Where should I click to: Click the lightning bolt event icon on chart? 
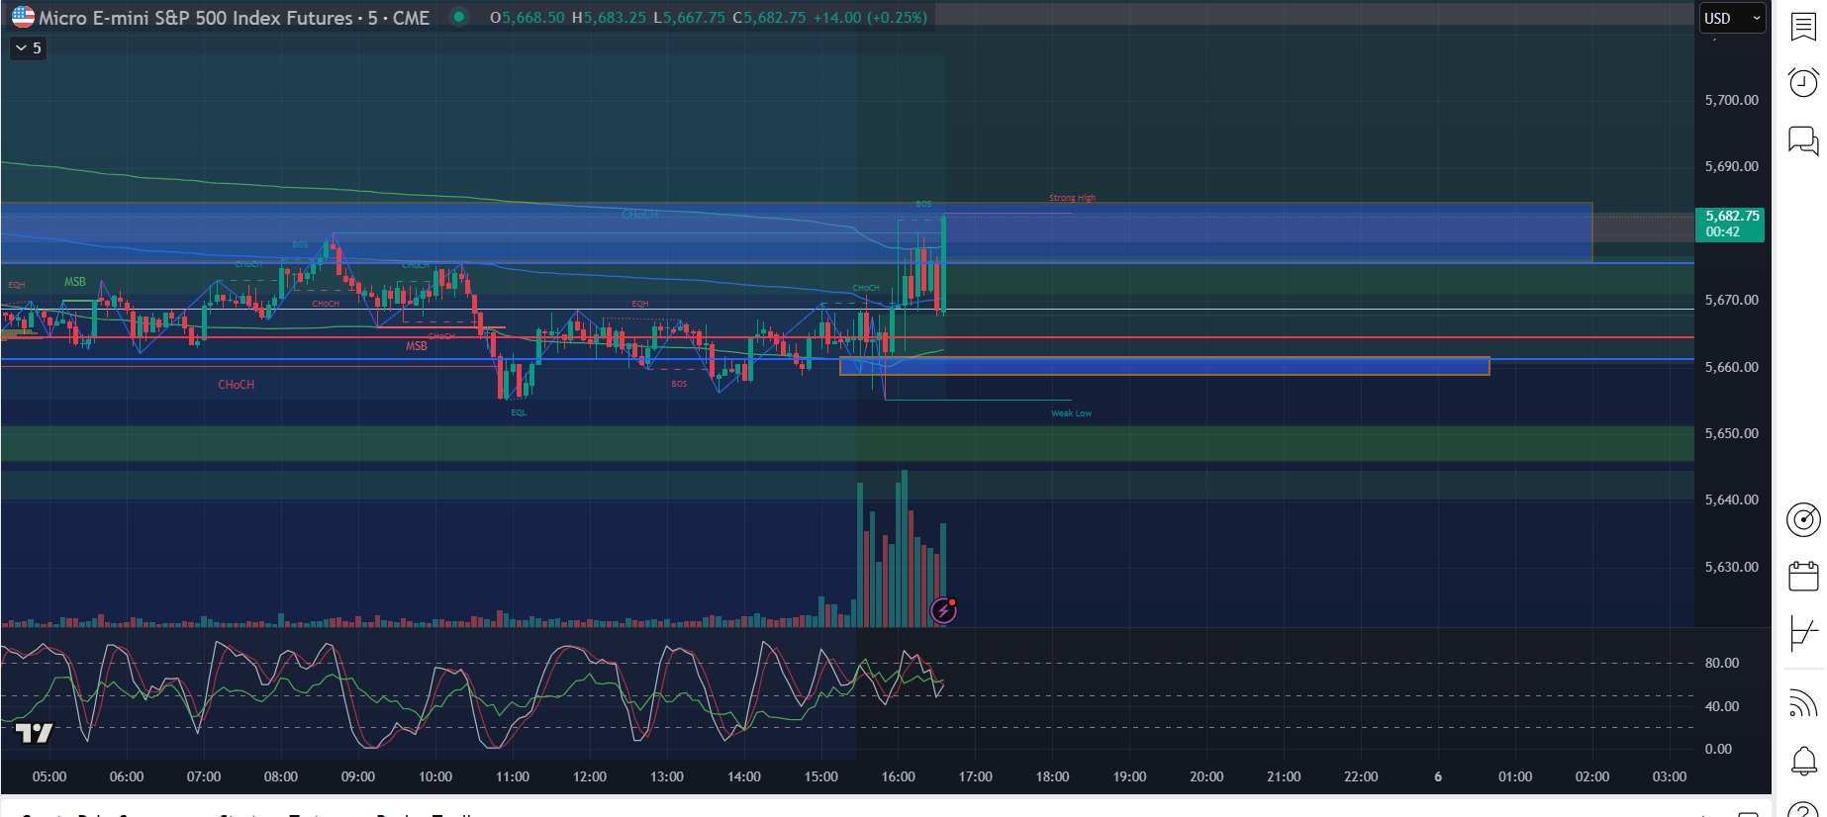tap(944, 610)
